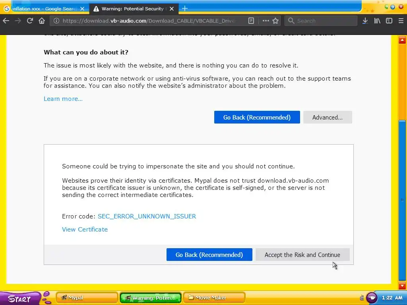Switch to Mypal taskbar window
The height and width of the screenshot is (305, 407).
coord(87,298)
